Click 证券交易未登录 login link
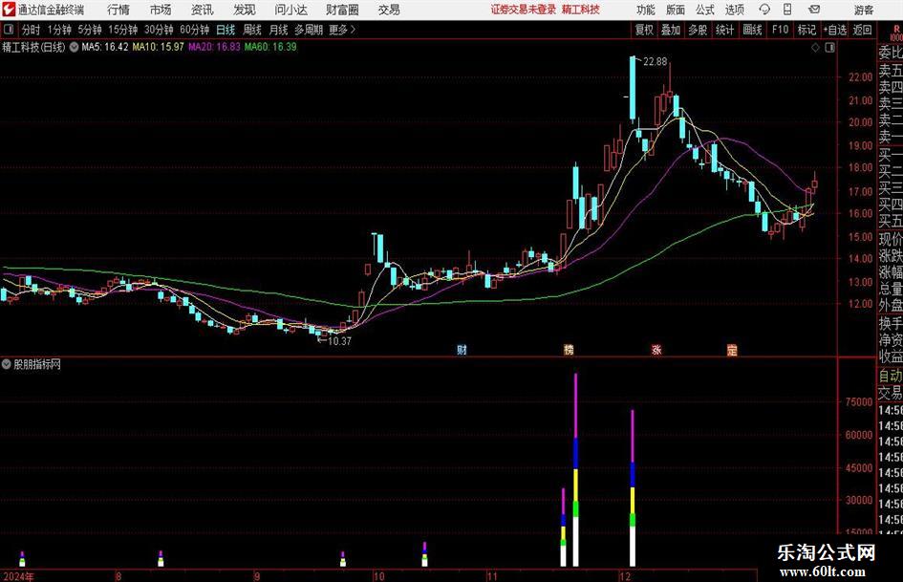Screen dimensions: 903x582 (524, 10)
